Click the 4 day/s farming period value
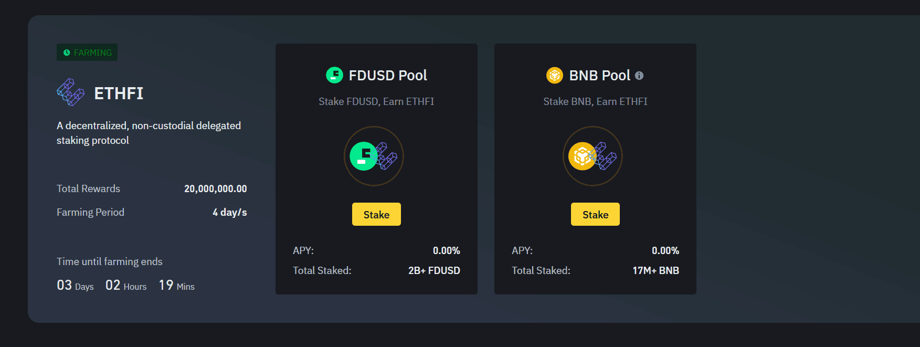Image resolution: width=920 pixels, height=347 pixels. pos(229,212)
